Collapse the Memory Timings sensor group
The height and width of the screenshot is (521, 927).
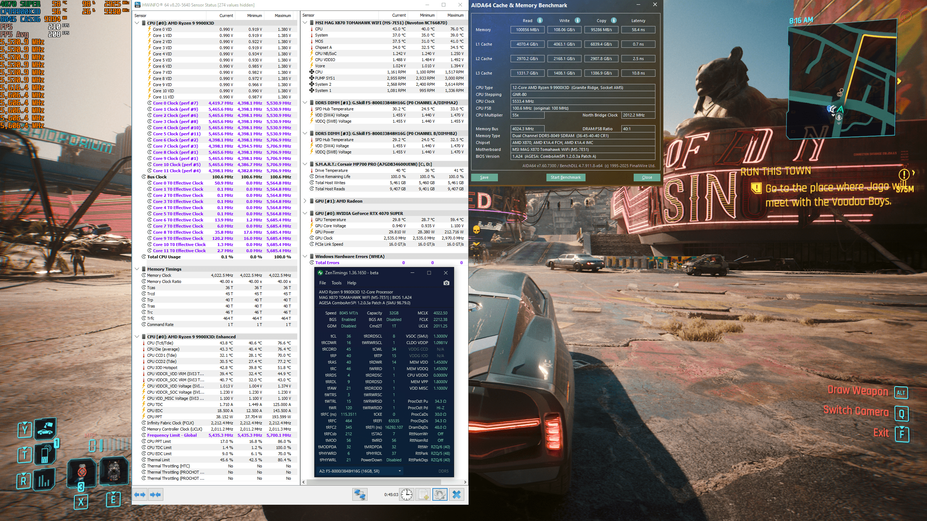coord(137,269)
